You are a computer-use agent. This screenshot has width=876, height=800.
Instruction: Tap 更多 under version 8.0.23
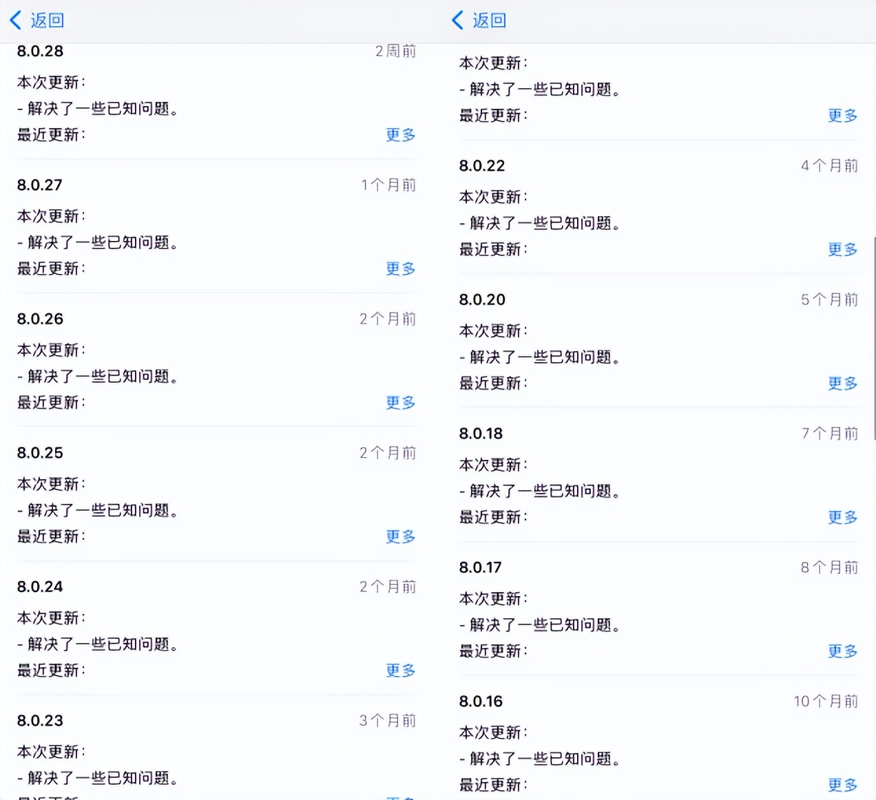(400, 797)
